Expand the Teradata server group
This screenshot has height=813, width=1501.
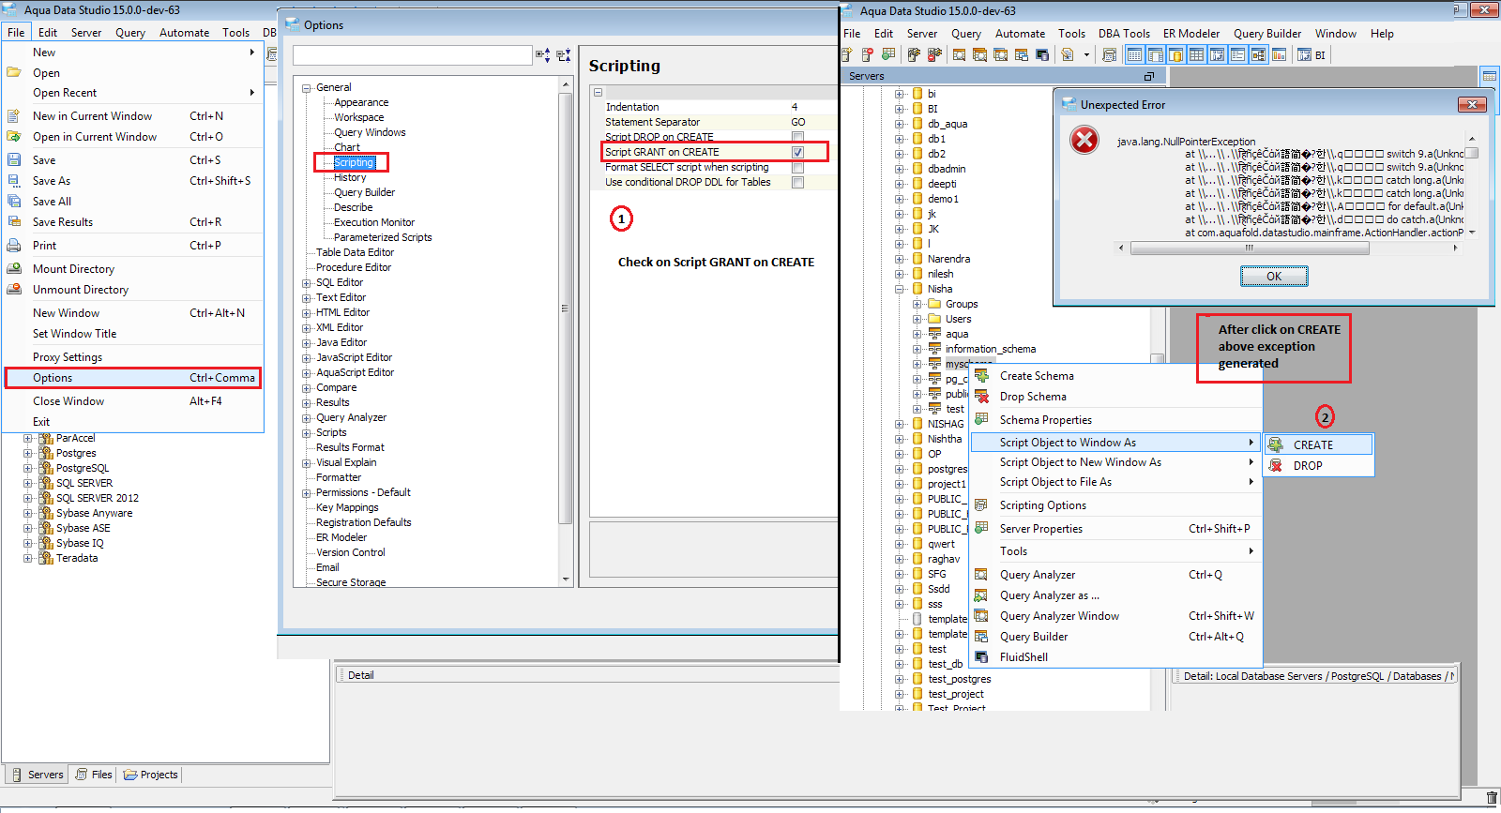click(x=28, y=558)
